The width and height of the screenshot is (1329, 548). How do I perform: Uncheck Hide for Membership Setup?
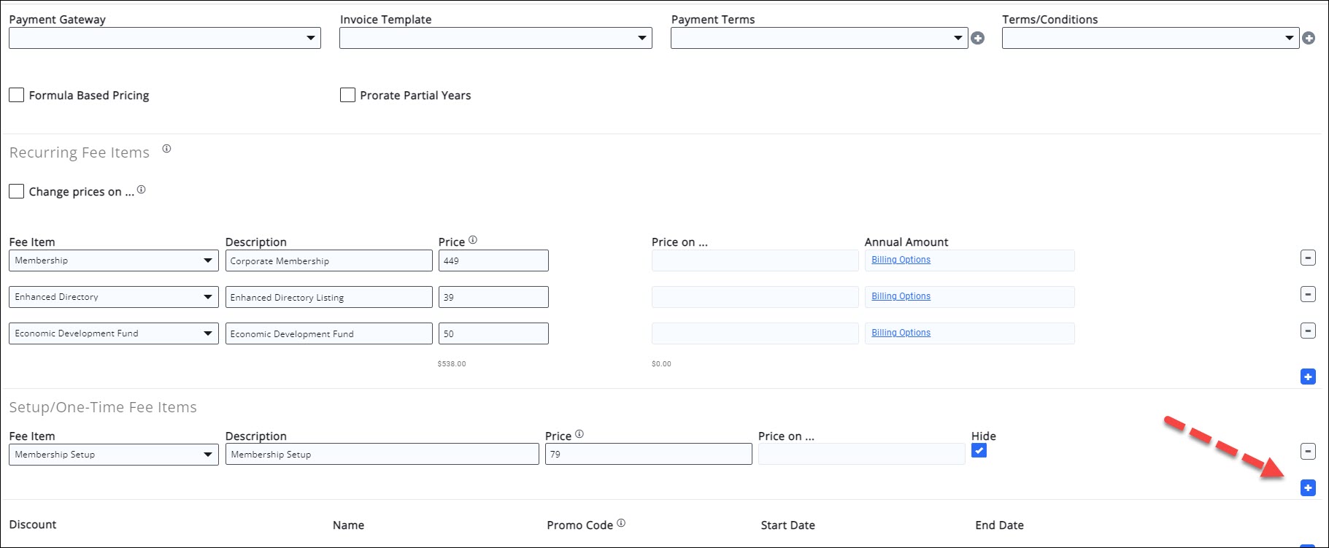tap(979, 451)
